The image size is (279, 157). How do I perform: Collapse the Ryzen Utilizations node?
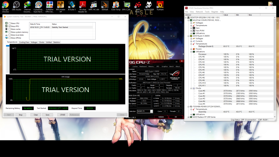[x=191, y=52]
